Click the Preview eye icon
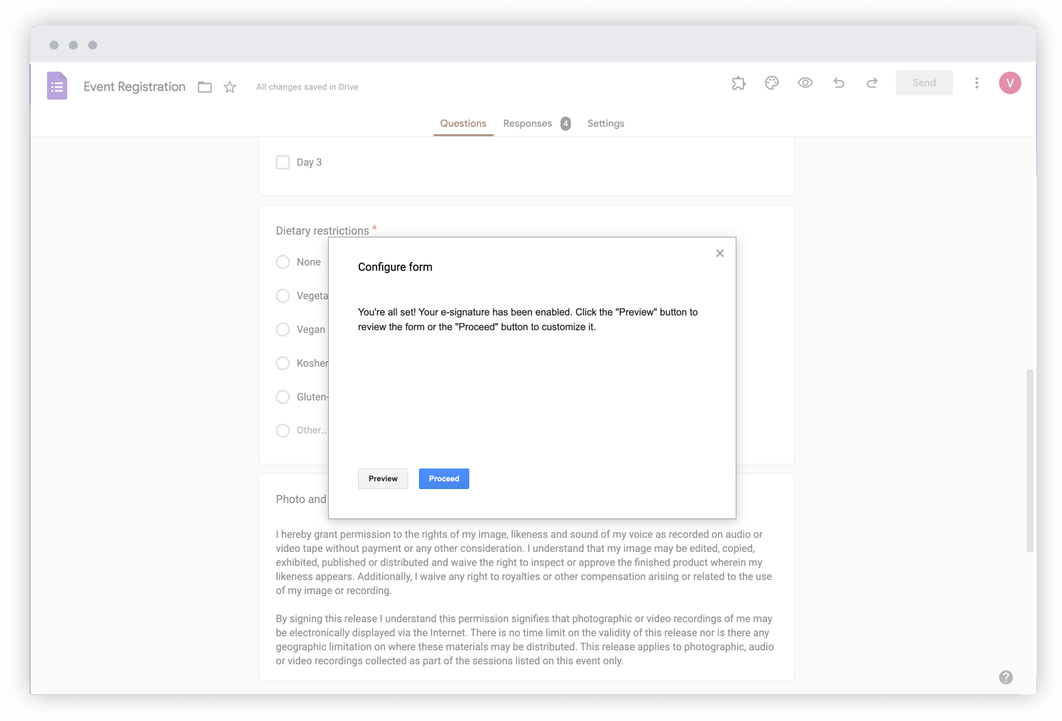 805,83
